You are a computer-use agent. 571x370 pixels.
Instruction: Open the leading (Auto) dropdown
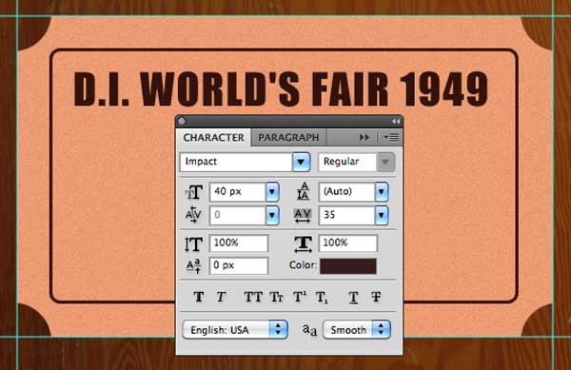point(382,192)
